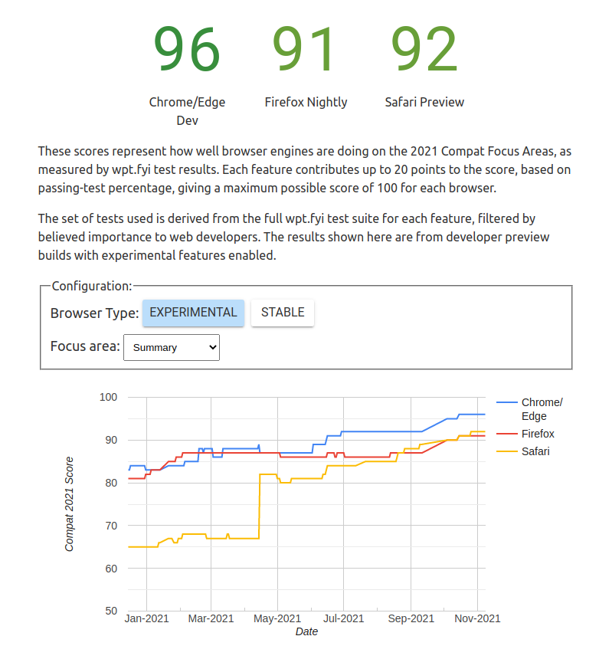Click the Chrome/Edge Dev label

(188, 111)
